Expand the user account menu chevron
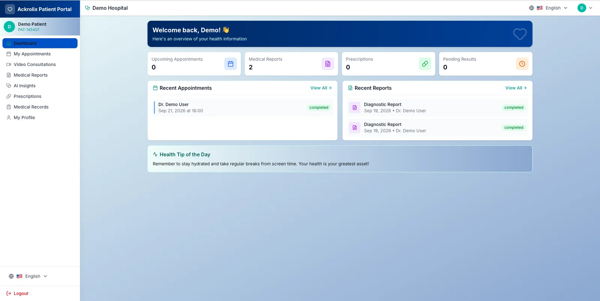Viewport: 600px width, 301px height. 591,8
